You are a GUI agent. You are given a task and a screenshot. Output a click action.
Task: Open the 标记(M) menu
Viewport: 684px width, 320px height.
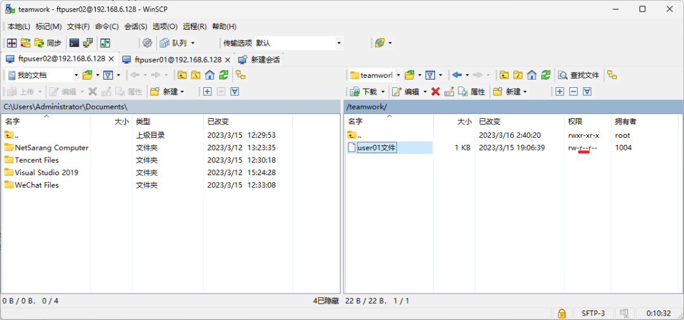tap(49, 27)
